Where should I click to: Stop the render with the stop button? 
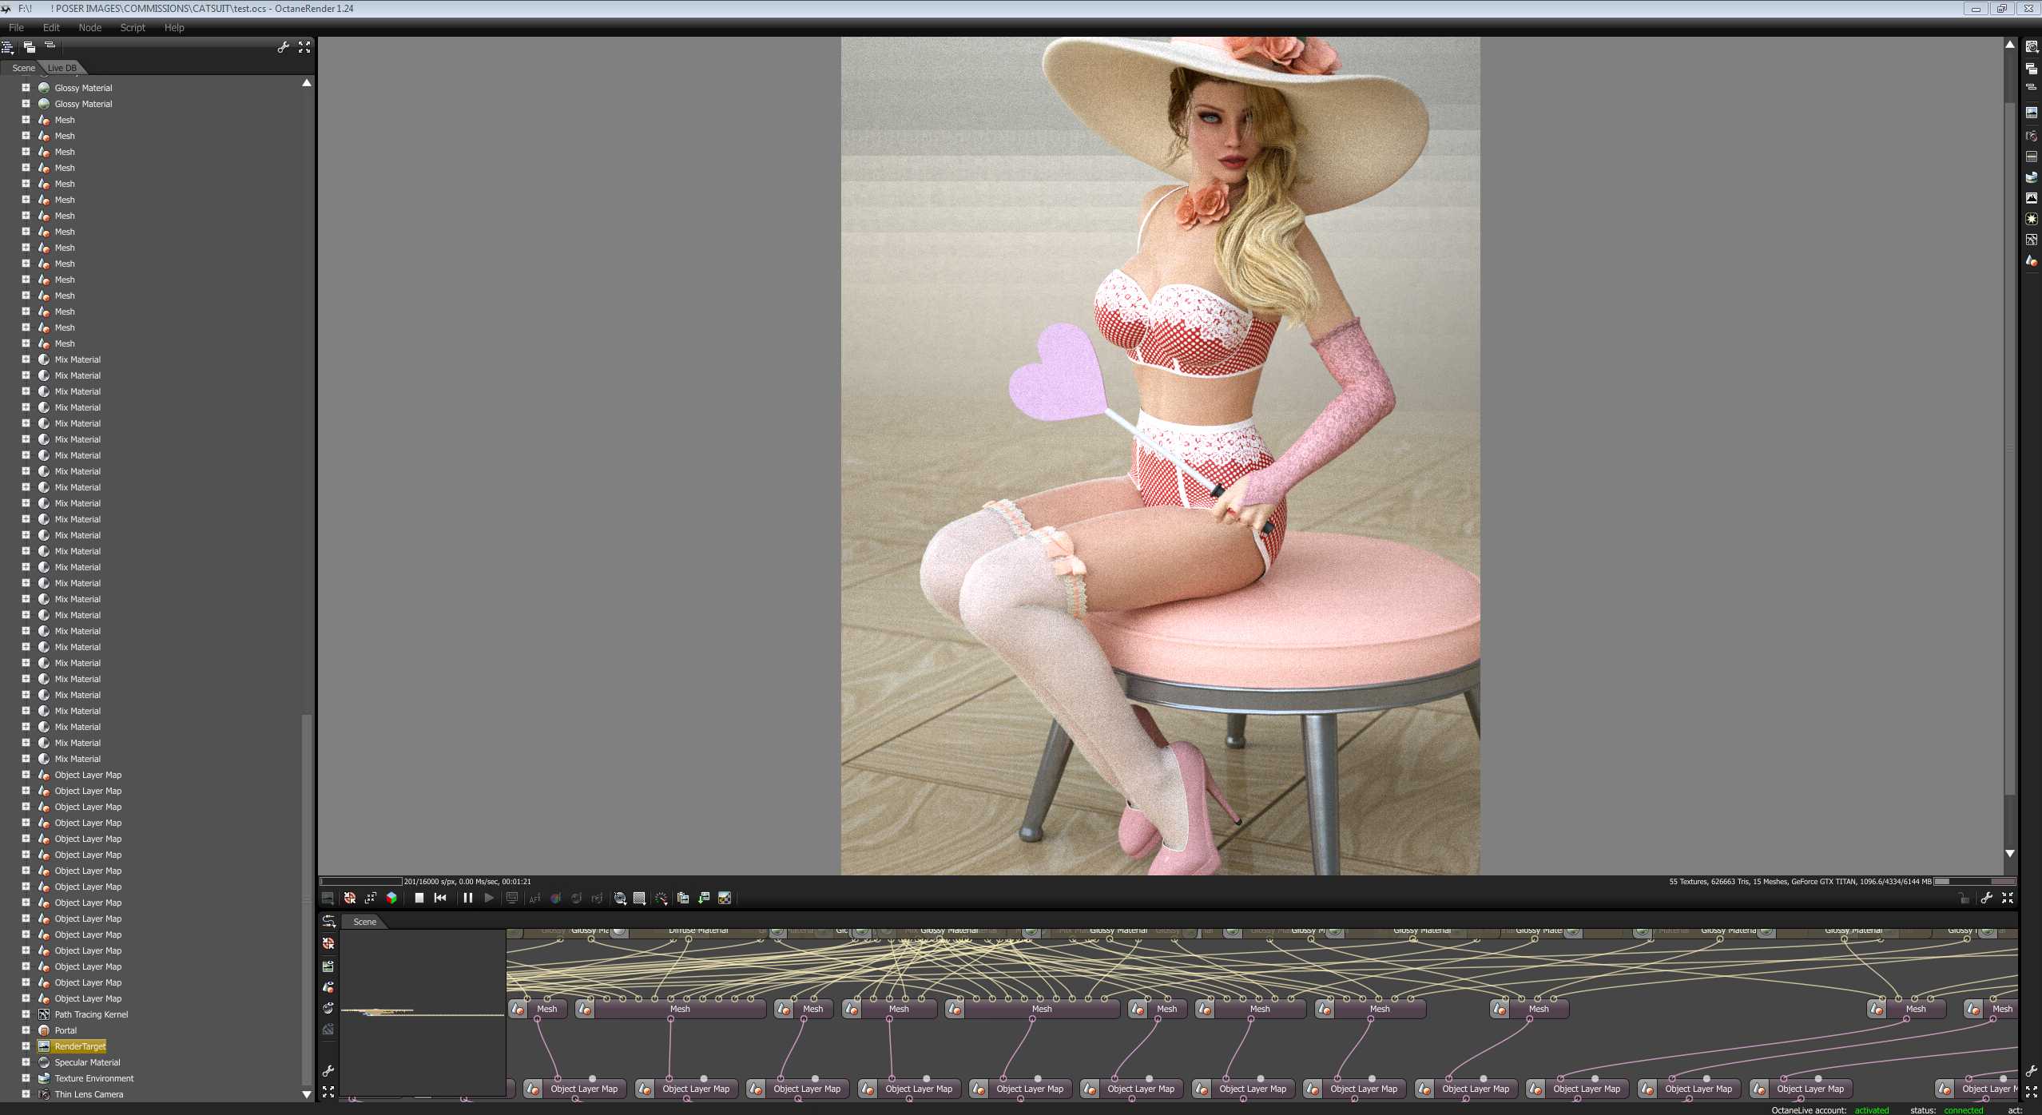419,898
